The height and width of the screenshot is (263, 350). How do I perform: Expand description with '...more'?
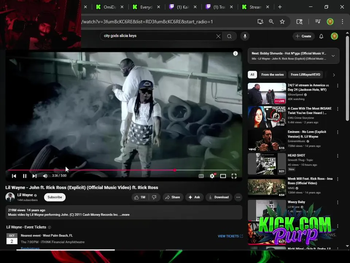pyautogui.click(x=125, y=215)
